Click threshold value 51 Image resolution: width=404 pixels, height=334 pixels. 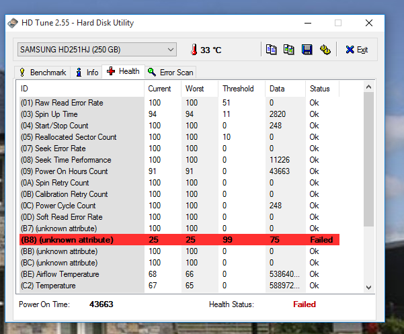(227, 103)
